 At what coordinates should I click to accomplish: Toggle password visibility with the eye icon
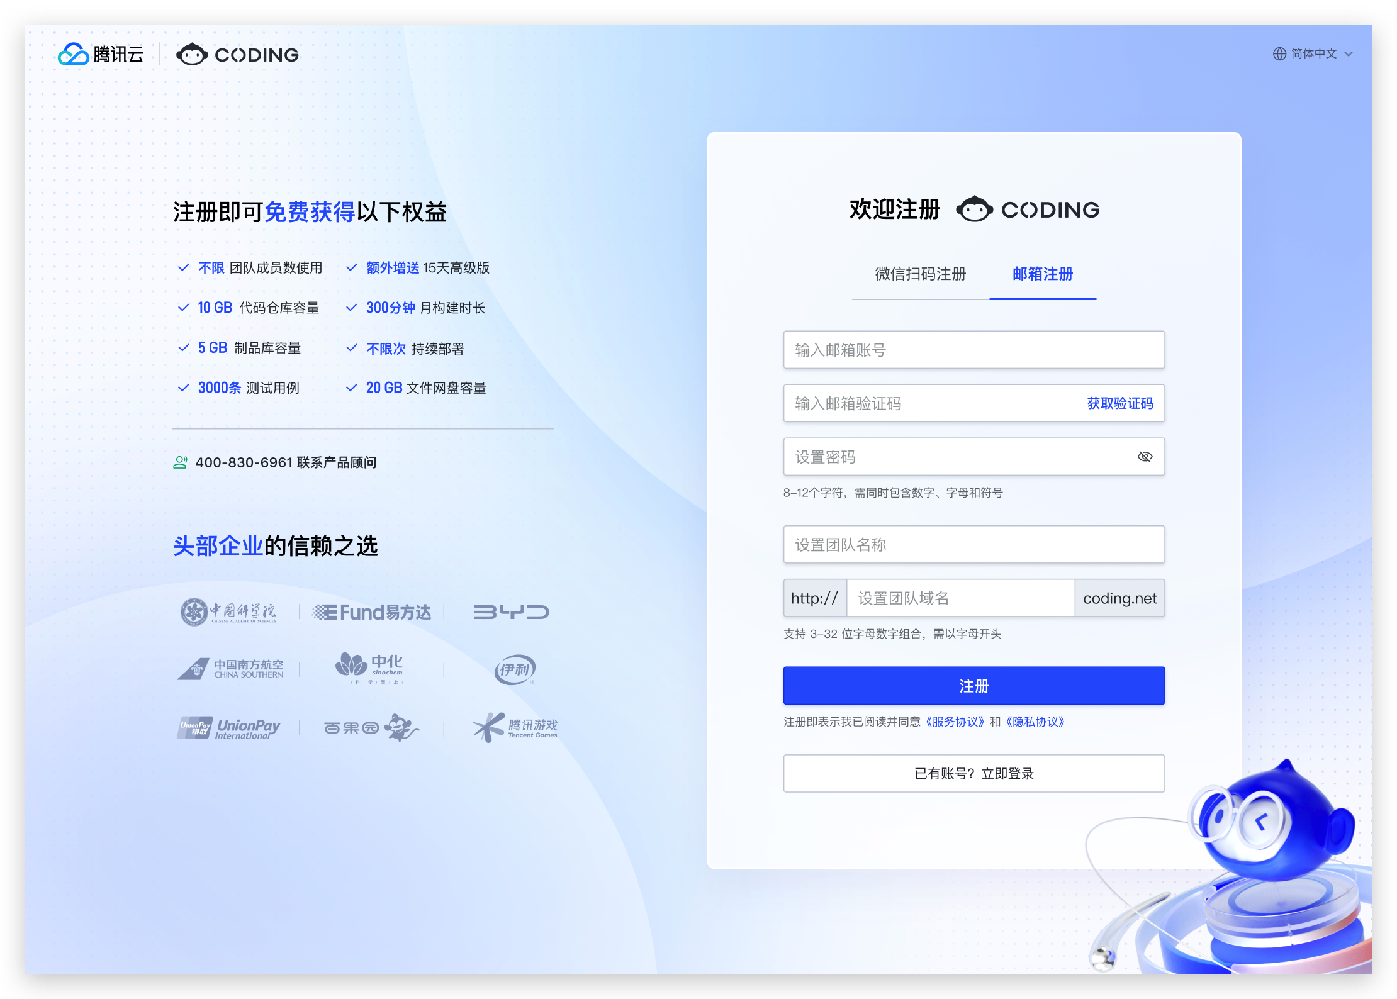pos(1145,457)
